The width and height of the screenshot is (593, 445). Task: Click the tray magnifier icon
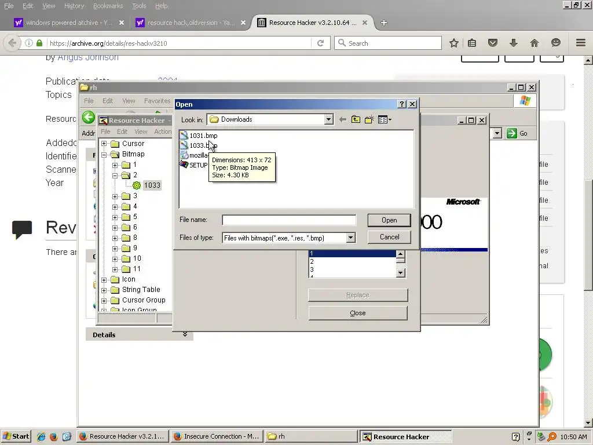tap(552, 437)
